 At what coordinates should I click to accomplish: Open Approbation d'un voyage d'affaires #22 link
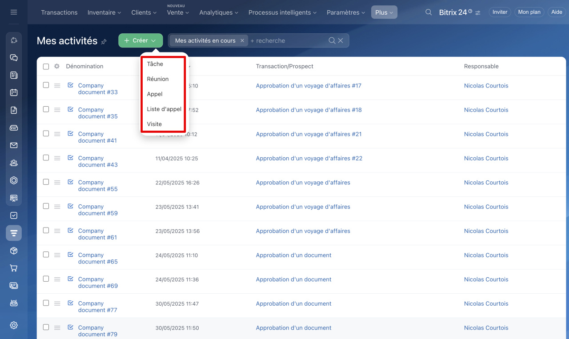pos(309,158)
